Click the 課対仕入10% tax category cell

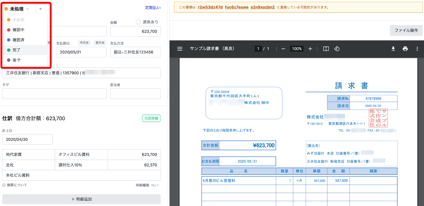click(x=81, y=165)
